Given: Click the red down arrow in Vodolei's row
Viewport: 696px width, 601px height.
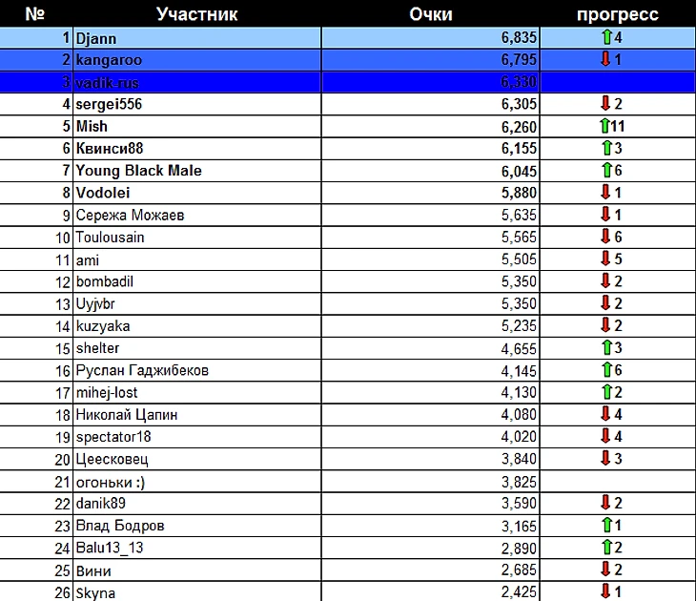Looking at the screenshot, I should 605,193.
